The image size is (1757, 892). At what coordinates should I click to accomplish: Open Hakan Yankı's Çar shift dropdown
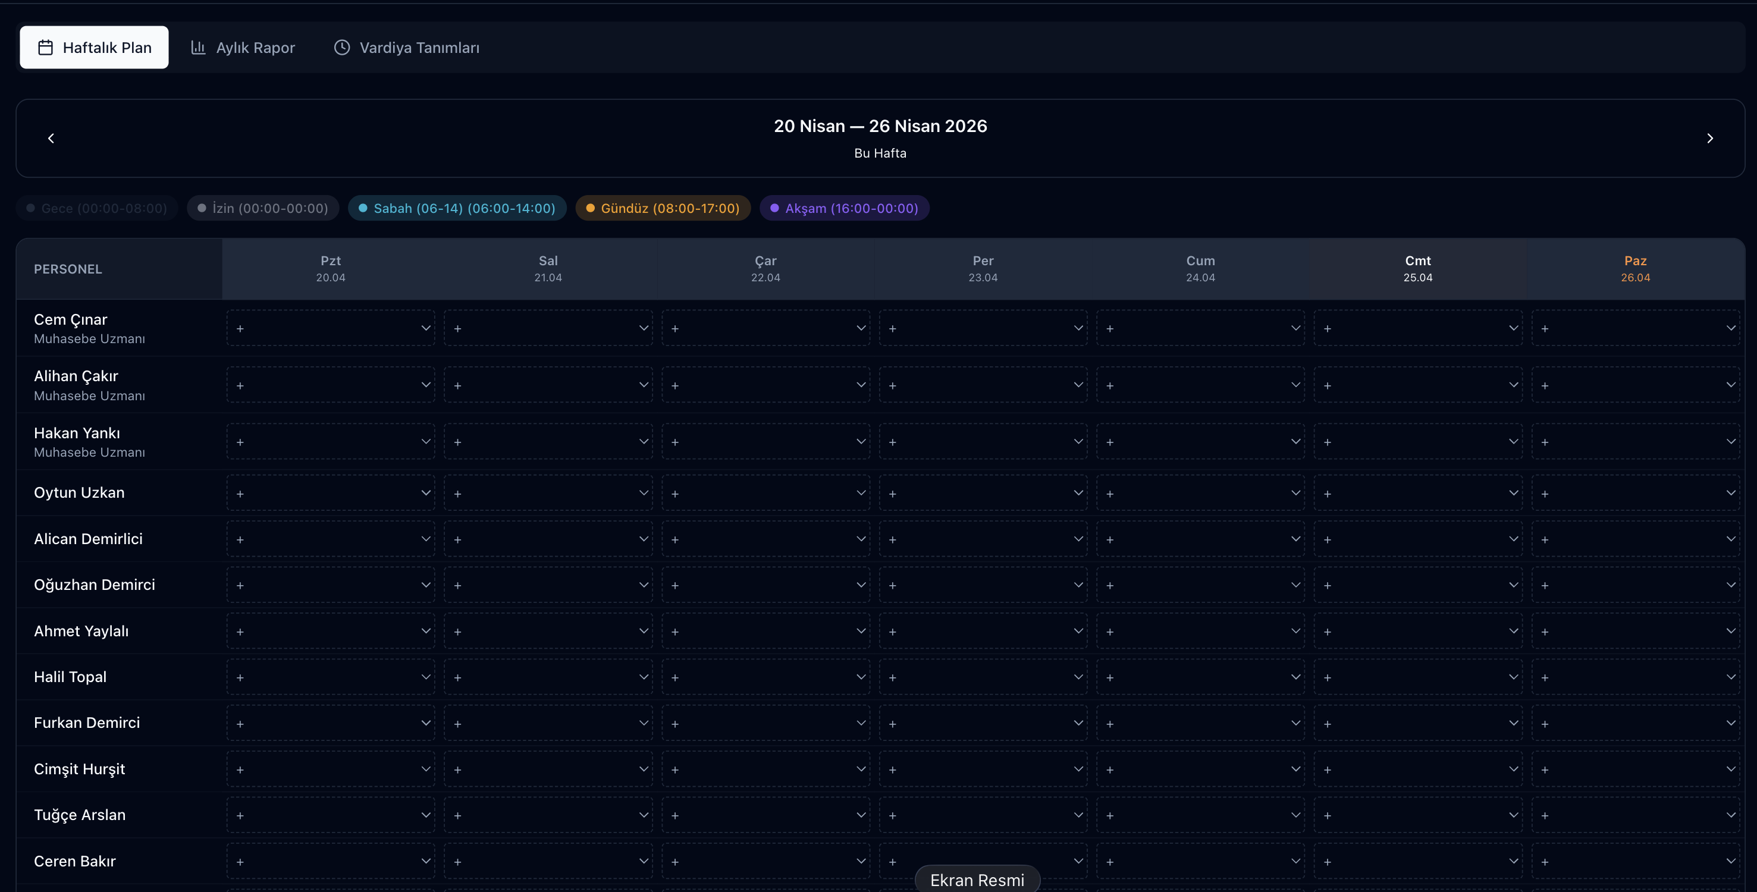point(766,442)
